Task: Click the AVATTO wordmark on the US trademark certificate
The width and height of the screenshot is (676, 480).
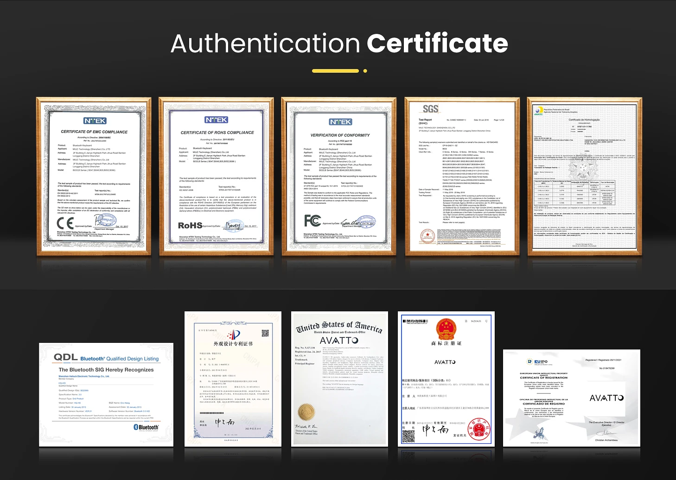Action: [x=339, y=341]
